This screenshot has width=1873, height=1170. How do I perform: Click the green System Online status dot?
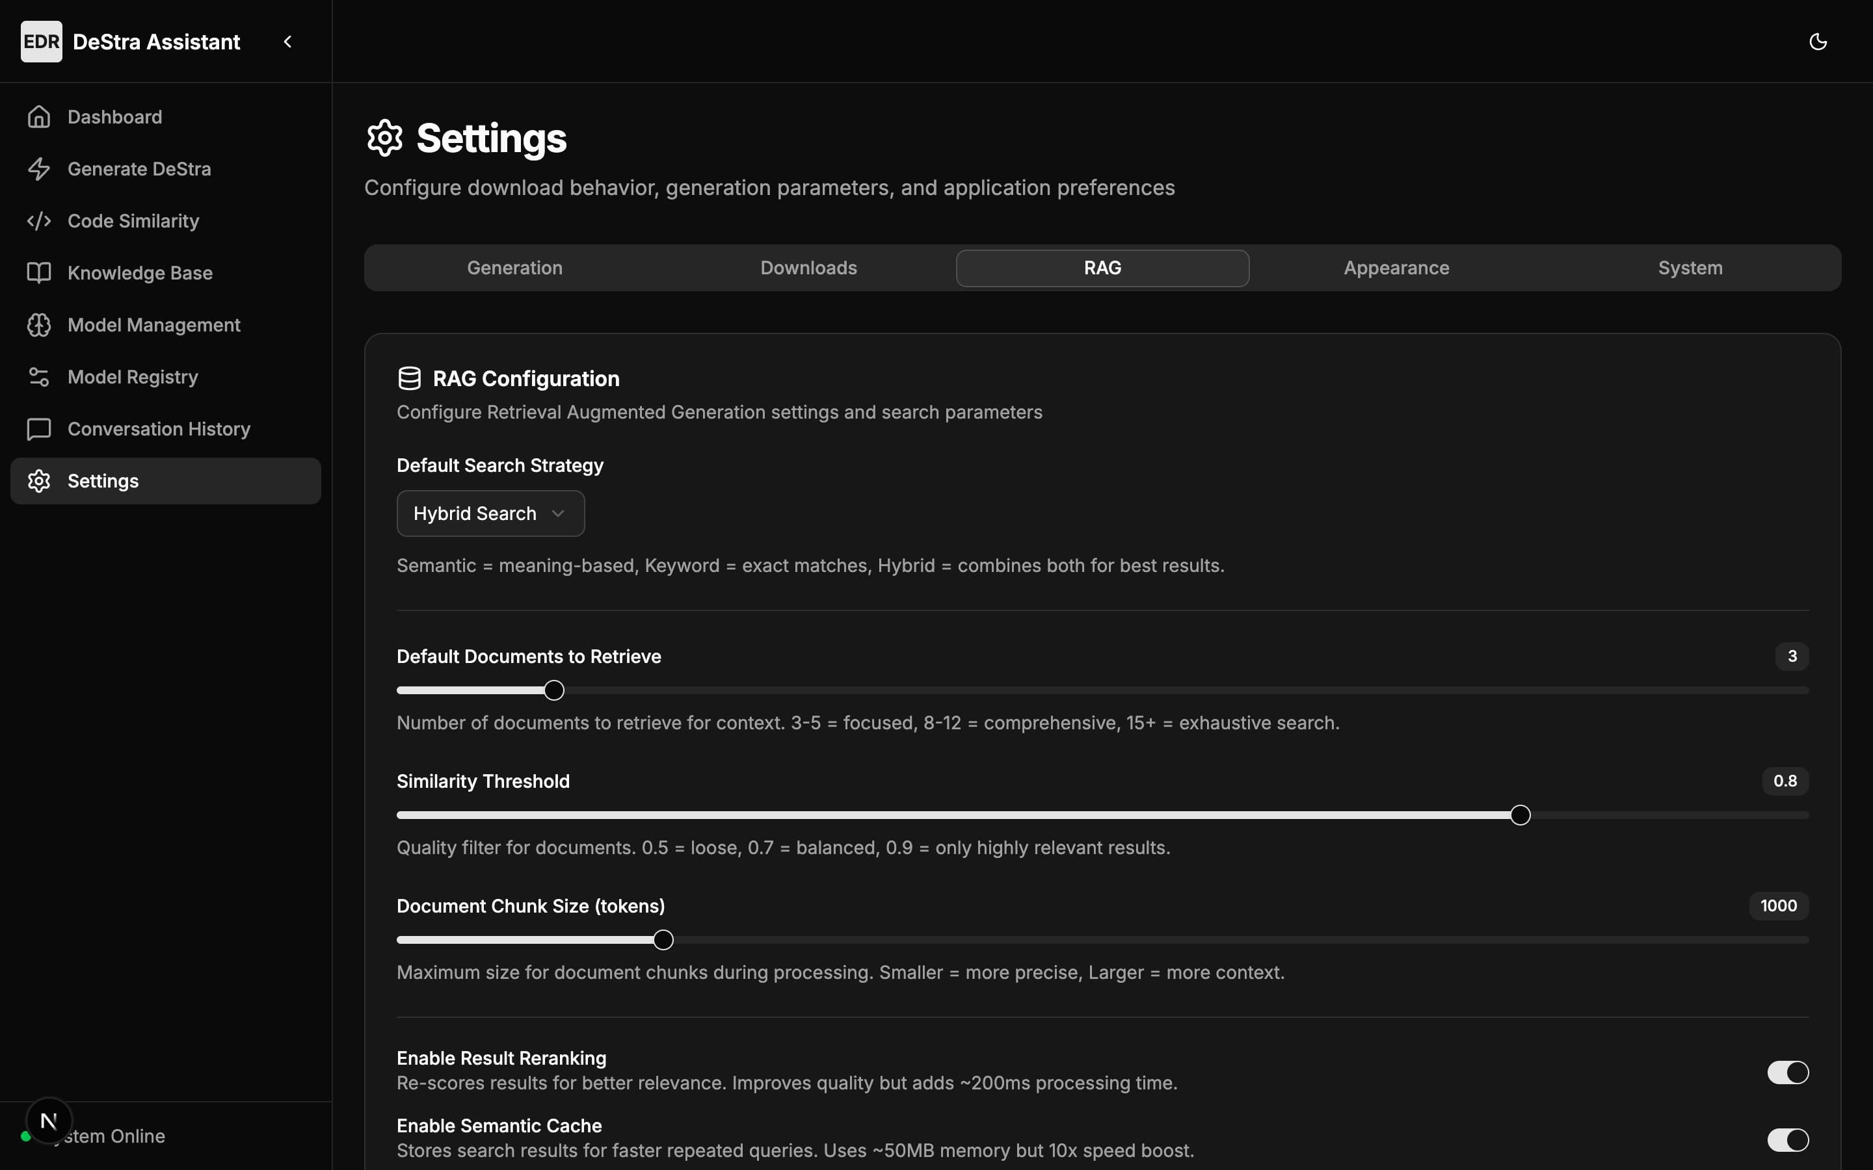(25, 1136)
